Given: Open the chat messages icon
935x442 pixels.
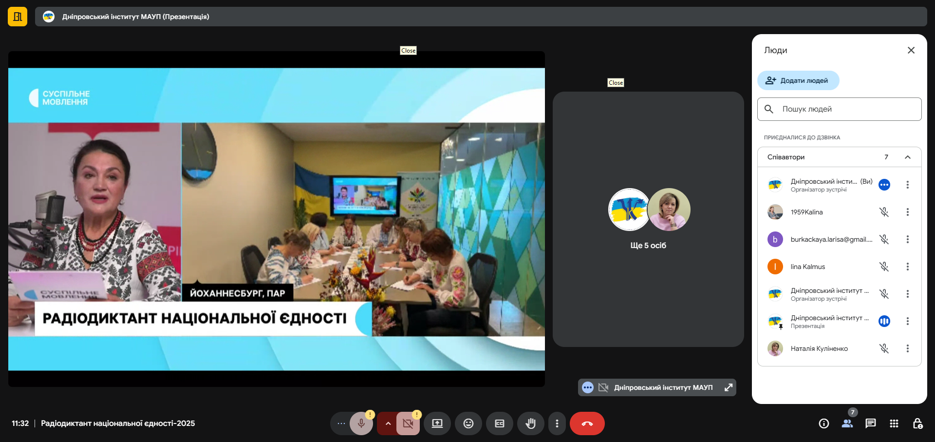Looking at the screenshot, I should (x=870, y=423).
